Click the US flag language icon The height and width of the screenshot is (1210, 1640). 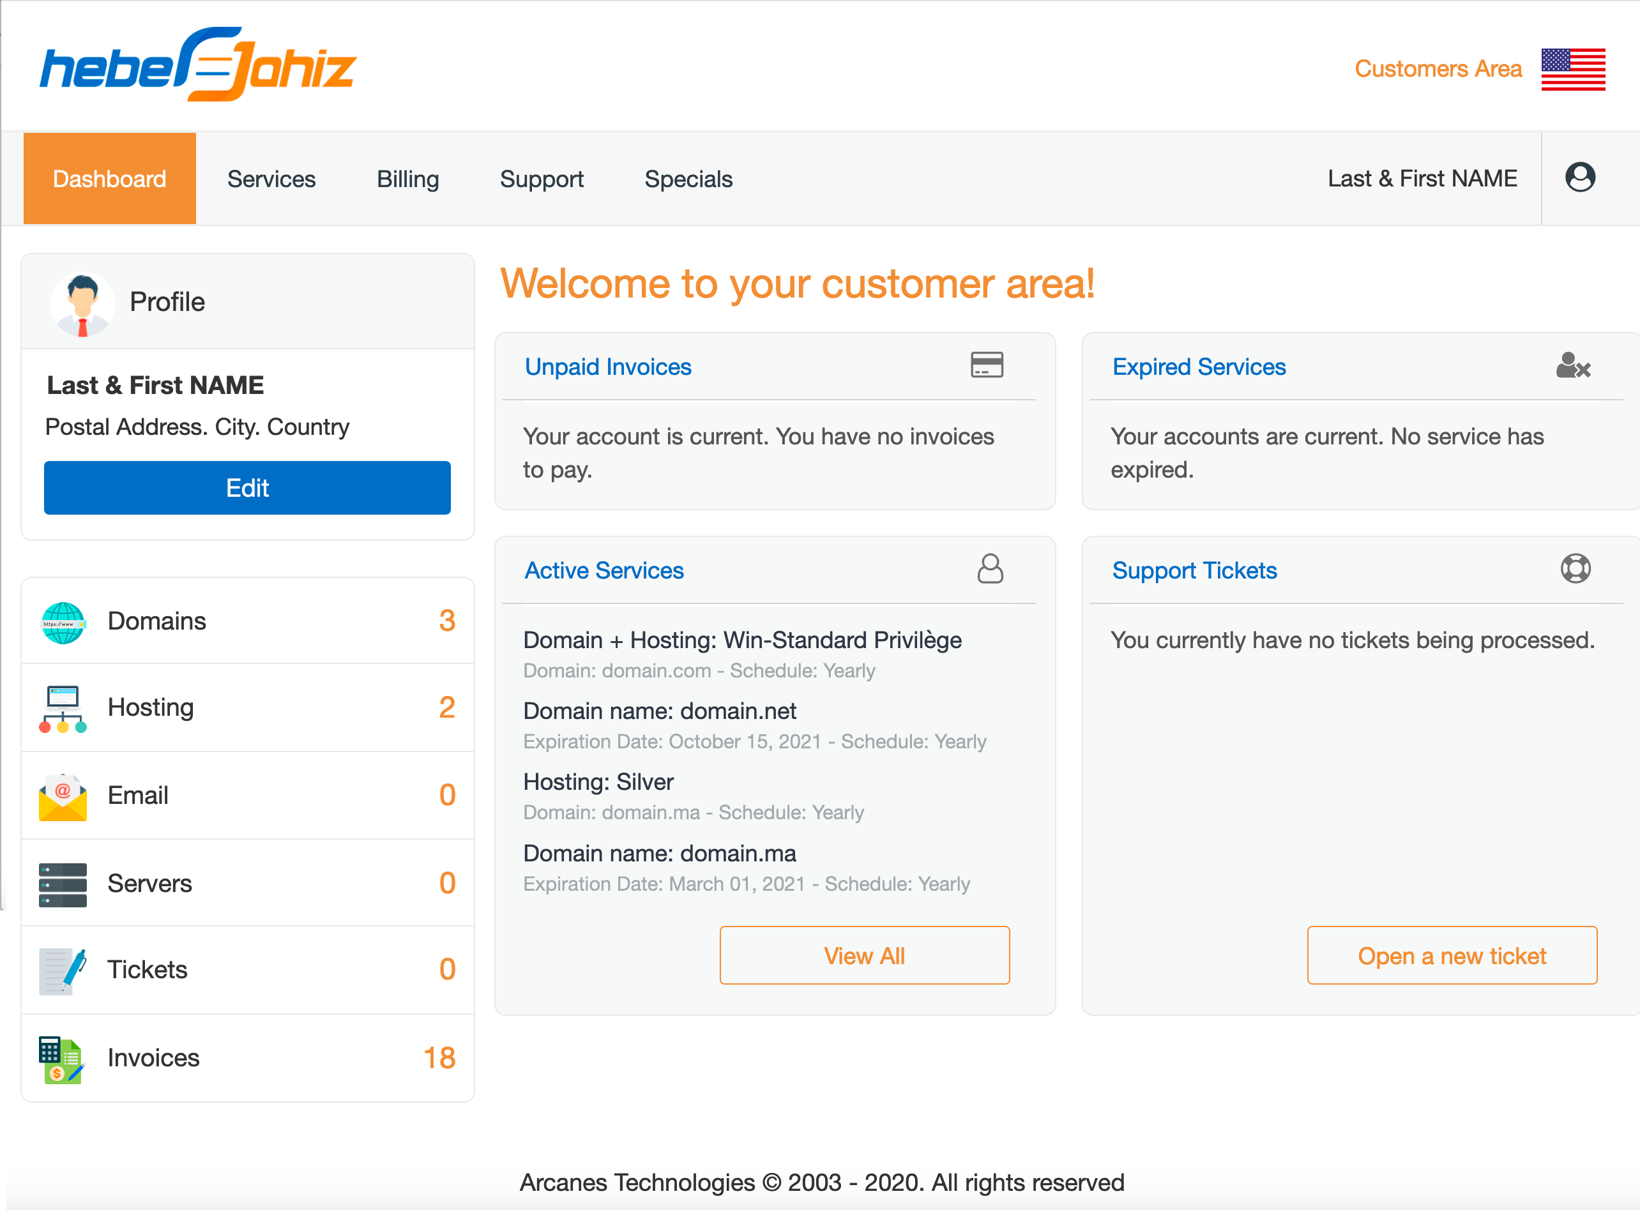point(1572,70)
